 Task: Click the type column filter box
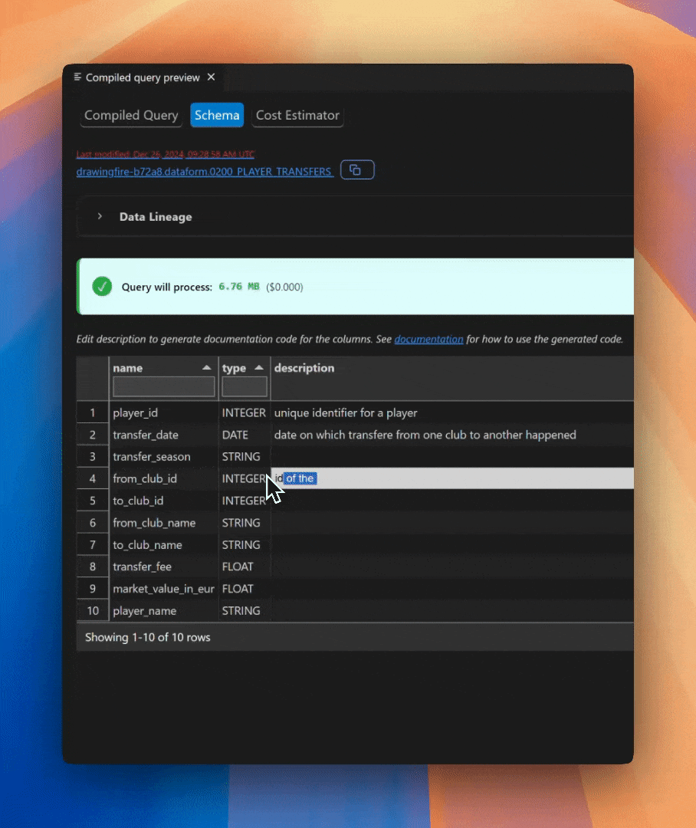tap(244, 387)
